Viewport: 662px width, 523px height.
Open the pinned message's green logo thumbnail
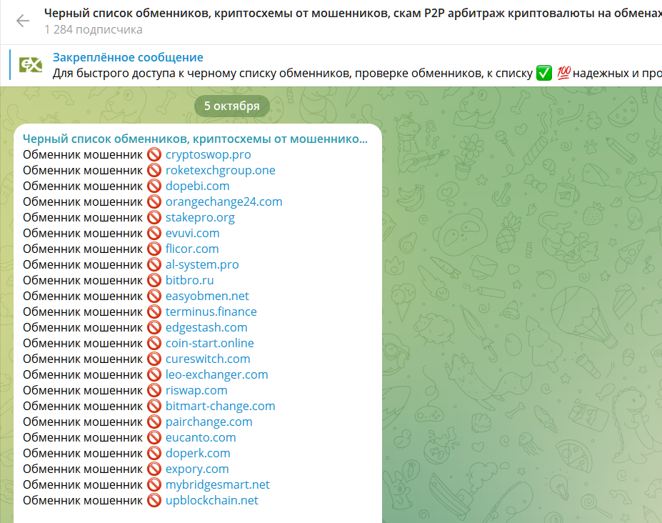pyautogui.click(x=31, y=64)
